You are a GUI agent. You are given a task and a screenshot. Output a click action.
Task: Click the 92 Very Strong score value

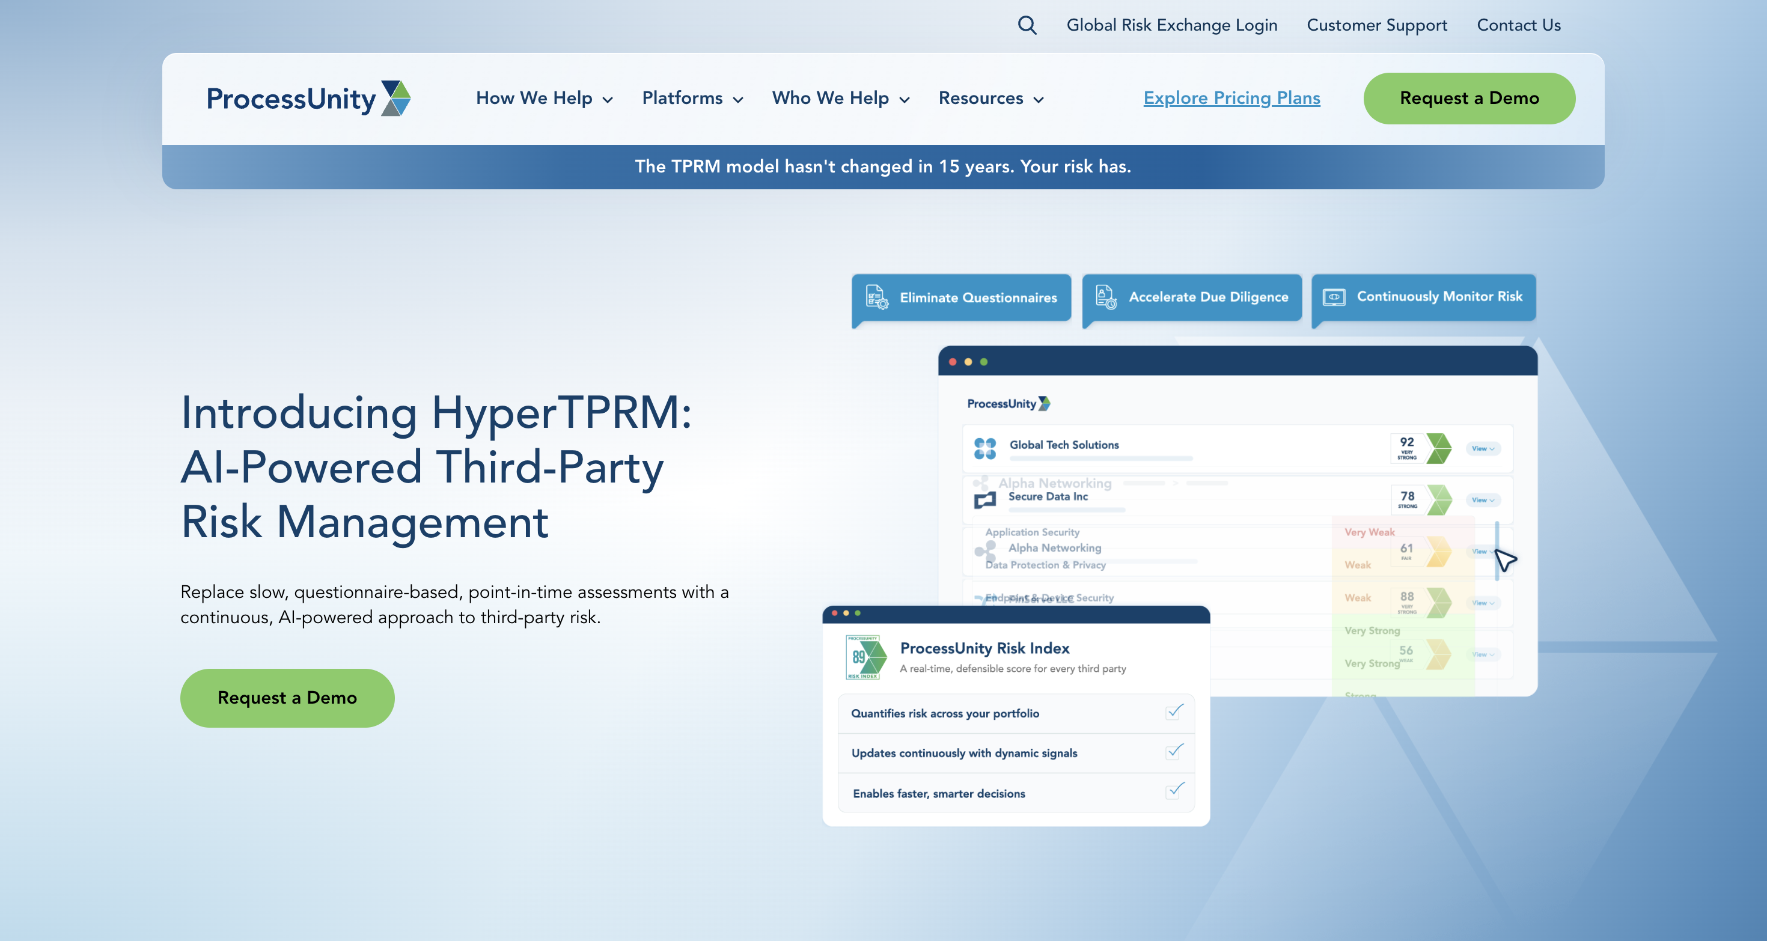pos(1407,448)
